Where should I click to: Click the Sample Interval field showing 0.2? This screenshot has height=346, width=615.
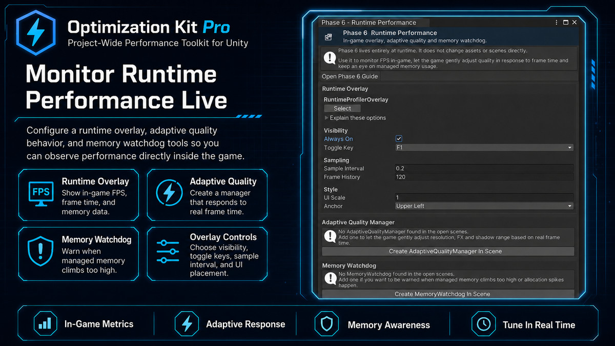coord(484,168)
